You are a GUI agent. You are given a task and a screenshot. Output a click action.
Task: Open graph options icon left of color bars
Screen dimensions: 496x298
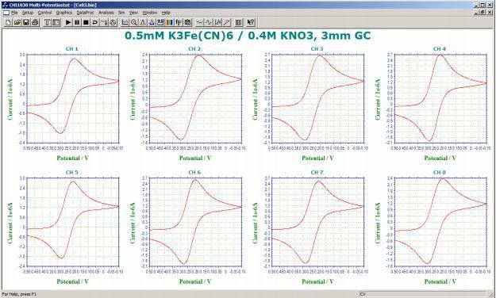coord(160,22)
